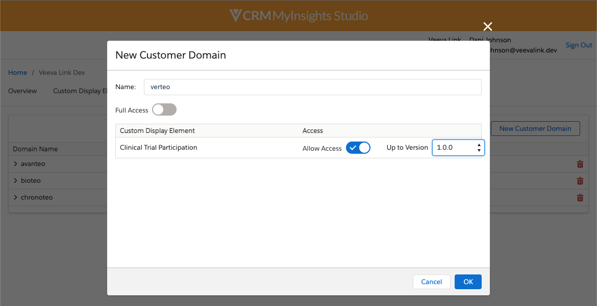Turn off Allow Access for Clinical Trial Participation
Image resolution: width=597 pixels, height=306 pixels.
point(358,148)
